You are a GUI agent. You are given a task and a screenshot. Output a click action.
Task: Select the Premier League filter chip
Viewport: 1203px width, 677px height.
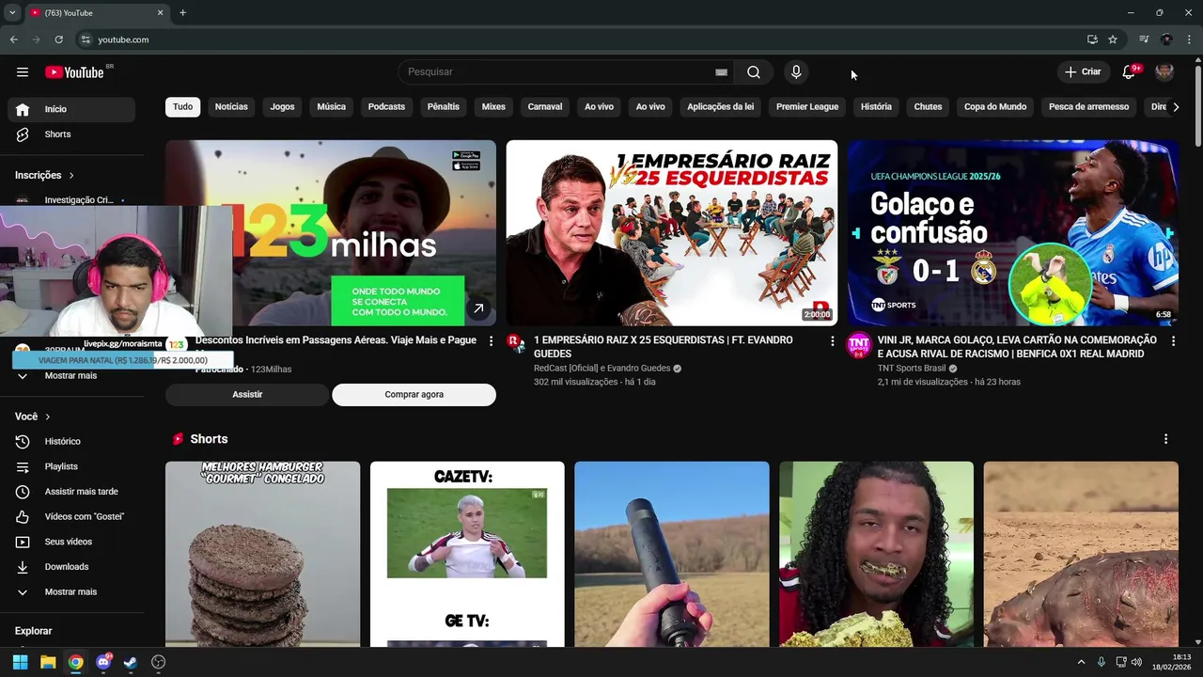(807, 107)
